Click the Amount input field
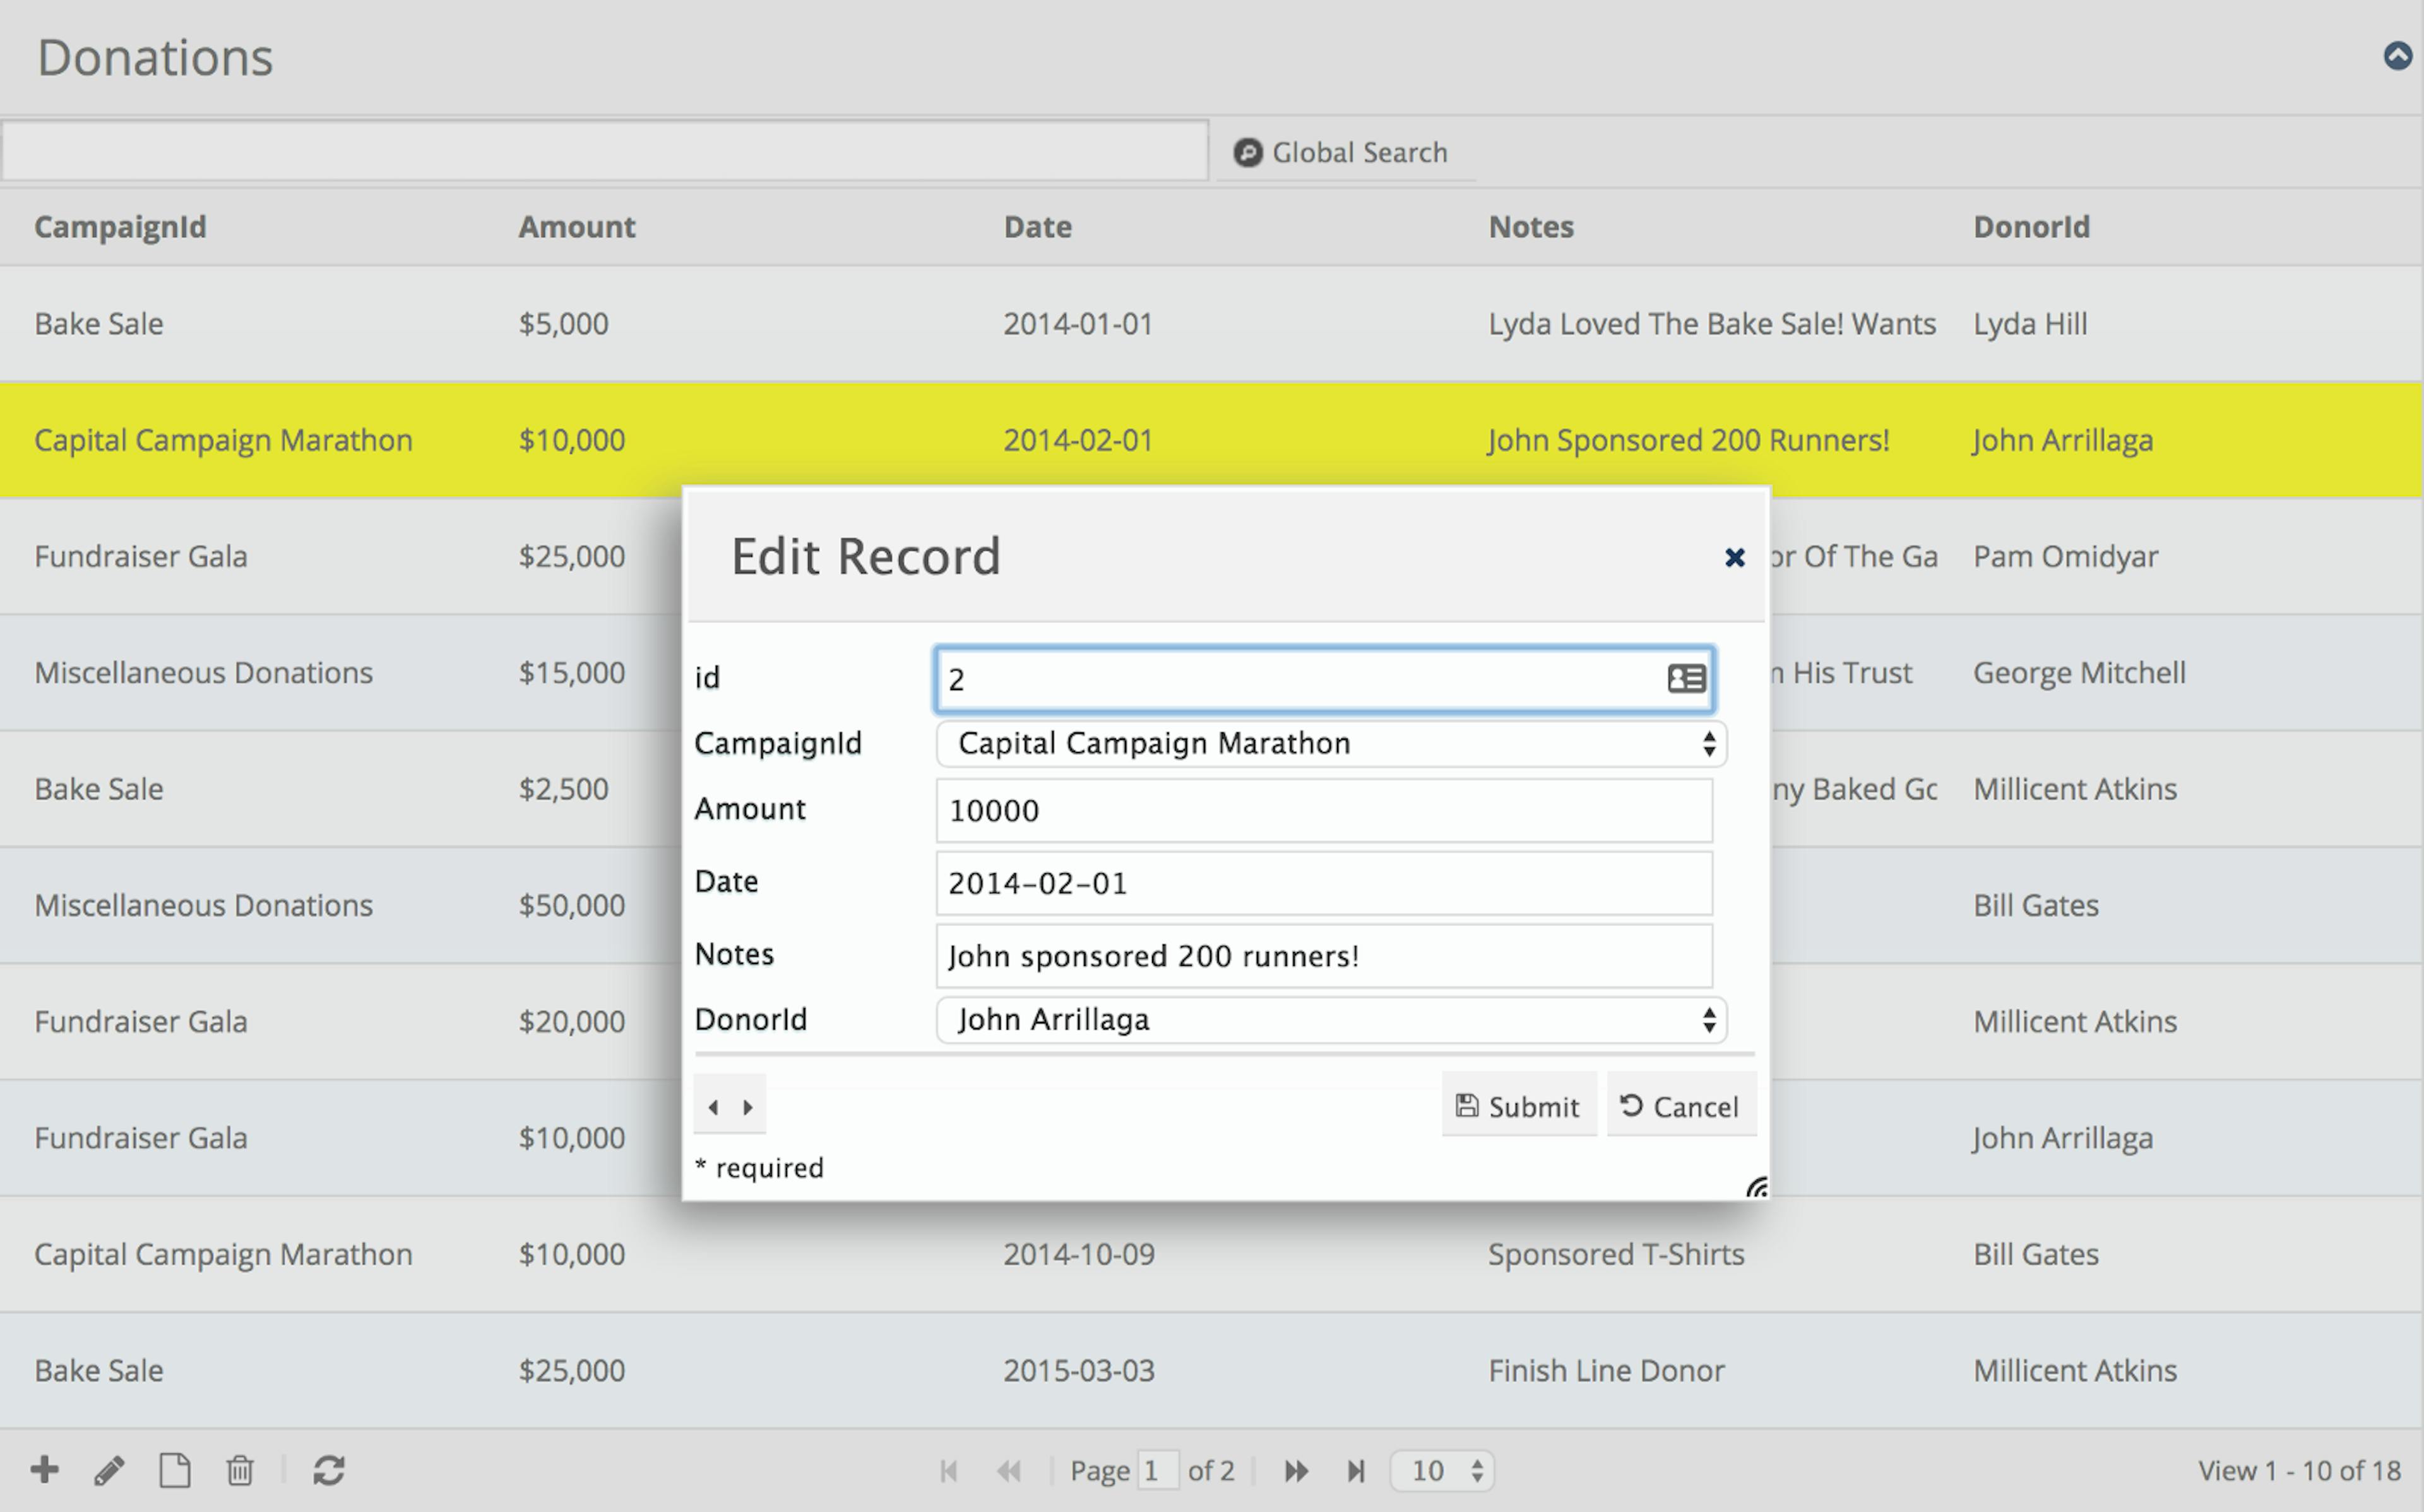 pyautogui.click(x=1324, y=810)
